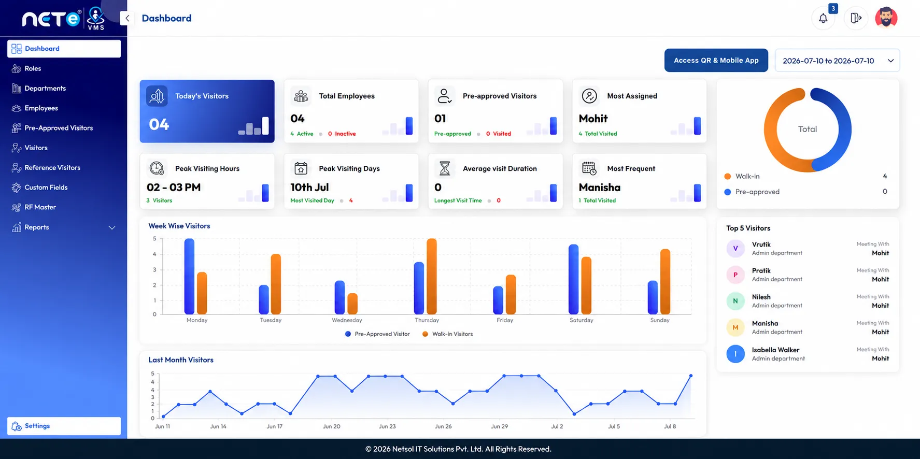Click the Peak Visiting Days calendar icon
The width and height of the screenshot is (920, 459).
point(301,168)
